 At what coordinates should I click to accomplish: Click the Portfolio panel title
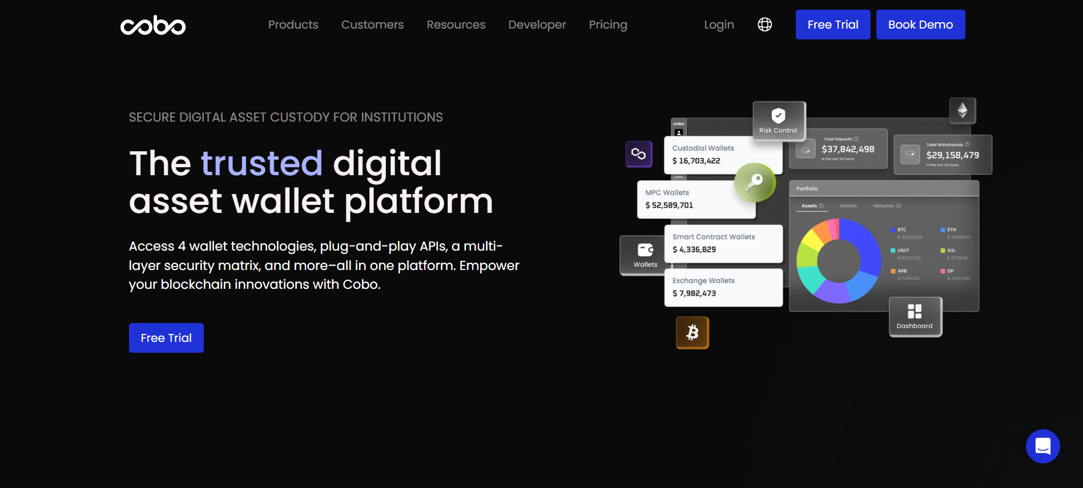tap(807, 188)
